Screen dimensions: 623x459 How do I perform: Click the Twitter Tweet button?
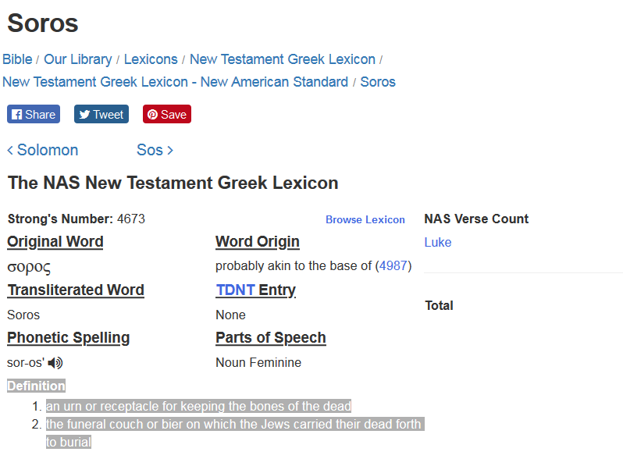click(x=101, y=115)
